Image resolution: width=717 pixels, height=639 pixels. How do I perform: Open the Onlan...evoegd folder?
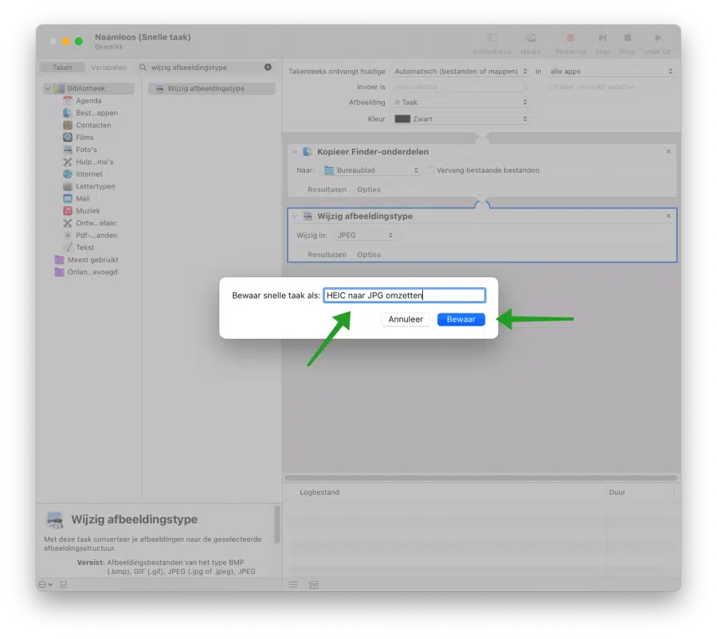coord(92,272)
